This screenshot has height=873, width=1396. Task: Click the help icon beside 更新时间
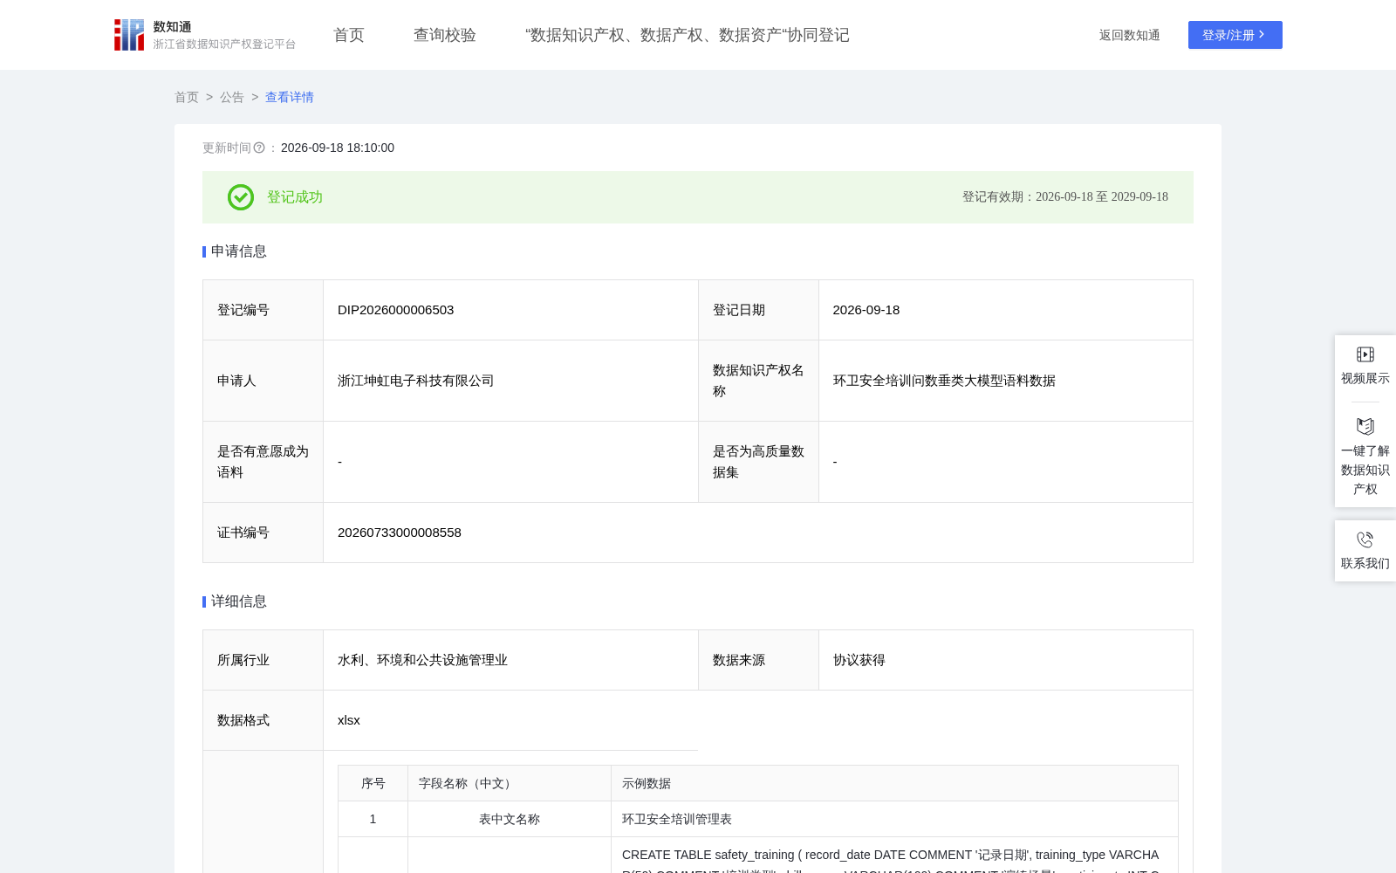click(x=259, y=148)
